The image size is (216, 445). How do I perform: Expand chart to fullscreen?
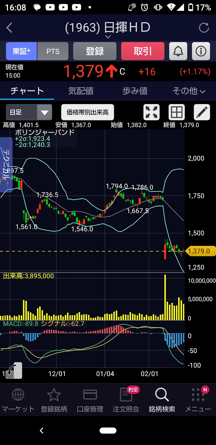[151, 112]
